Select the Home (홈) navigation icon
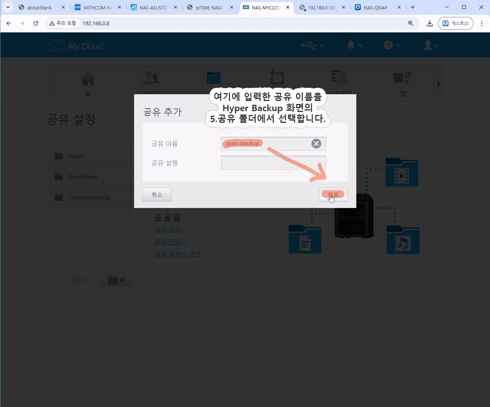 click(x=88, y=83)
